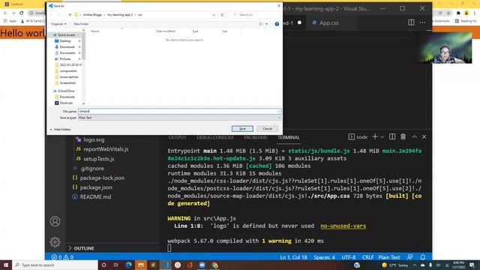480x270 pixels.
Task: Open logo.svg in VS Code explorer
Action: pyautogui.click(x=94, y=139)
